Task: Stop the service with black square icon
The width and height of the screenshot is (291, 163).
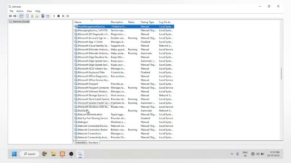Action: 59,16
